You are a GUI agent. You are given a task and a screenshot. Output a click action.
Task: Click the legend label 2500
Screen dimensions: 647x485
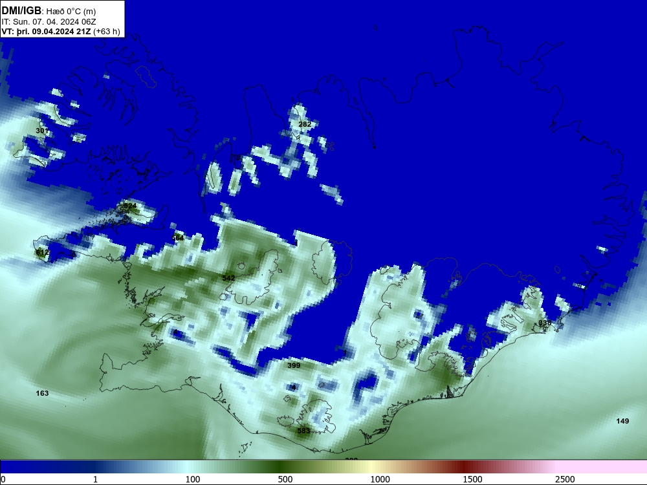coord(565,479)
